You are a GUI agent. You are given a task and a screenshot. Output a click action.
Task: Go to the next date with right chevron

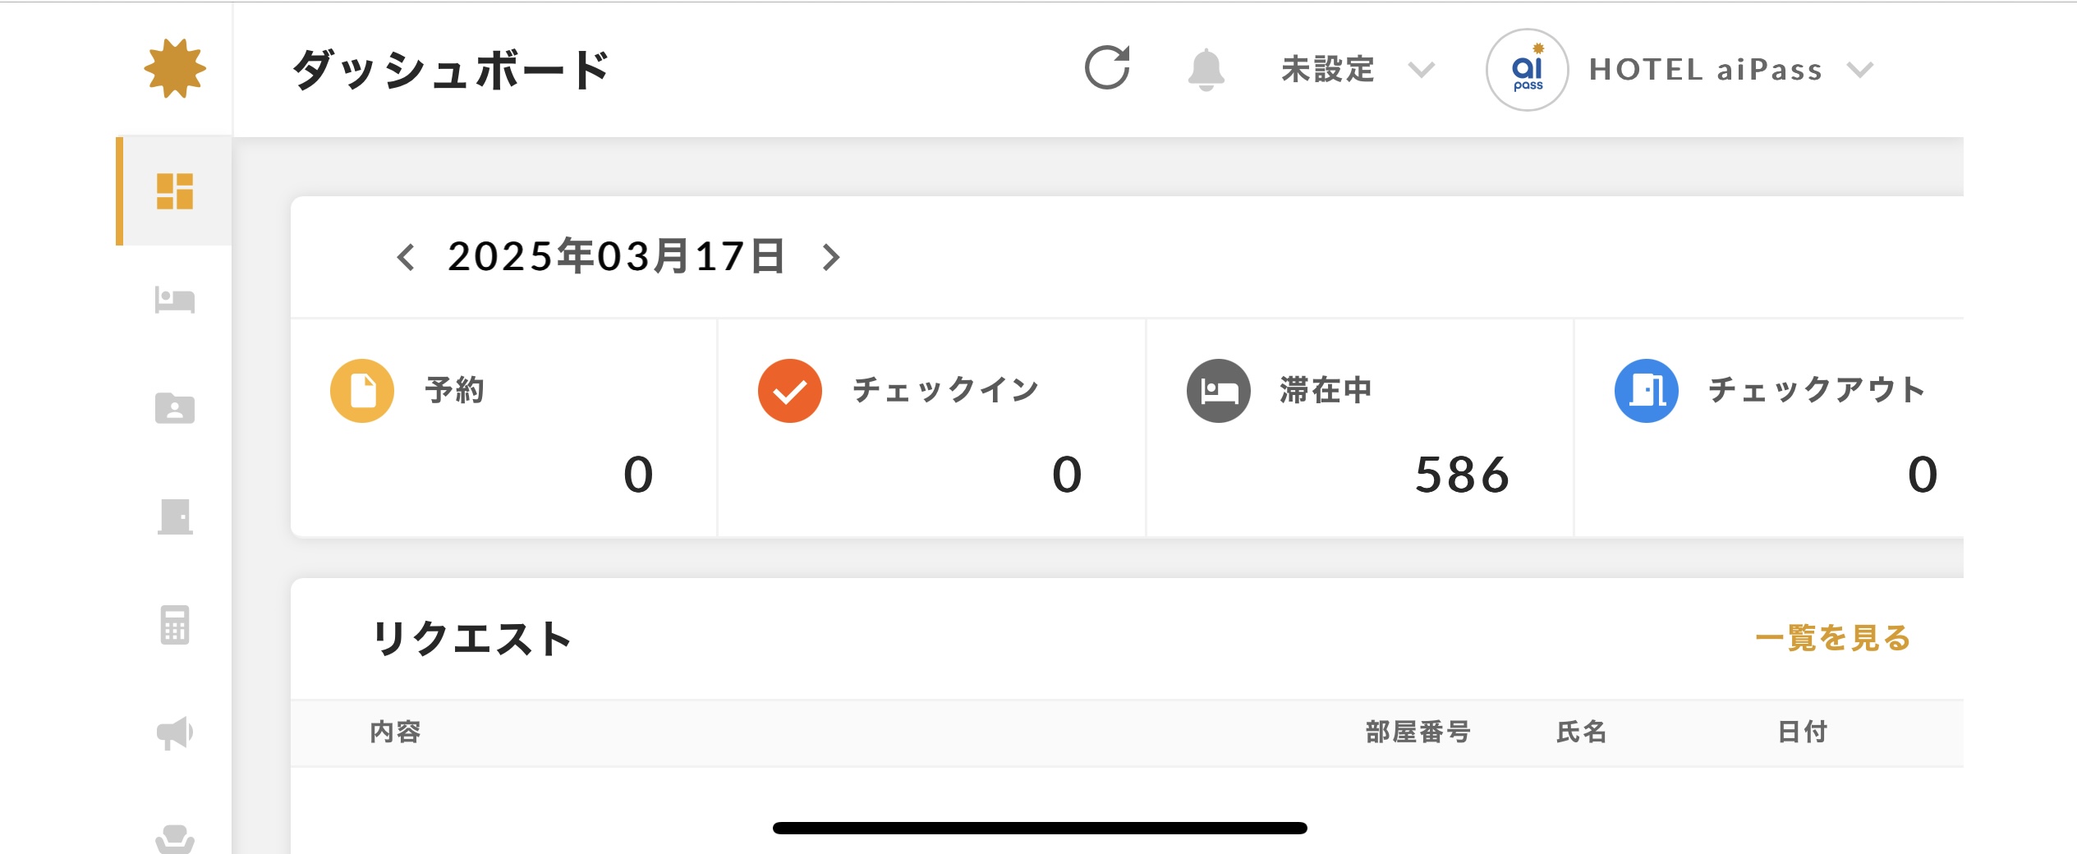831,257
